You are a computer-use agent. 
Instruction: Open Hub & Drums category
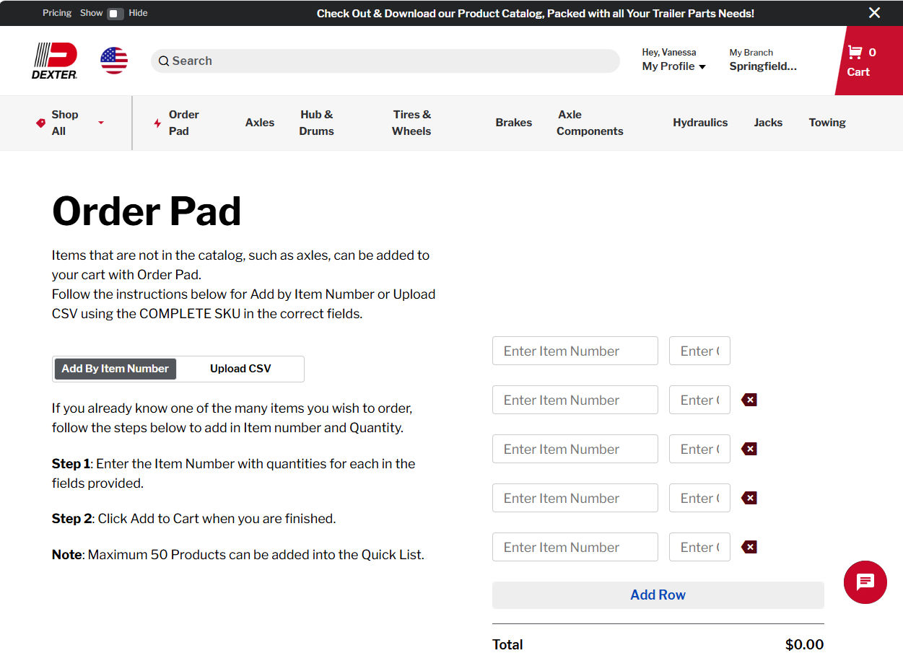click(317, 123)
